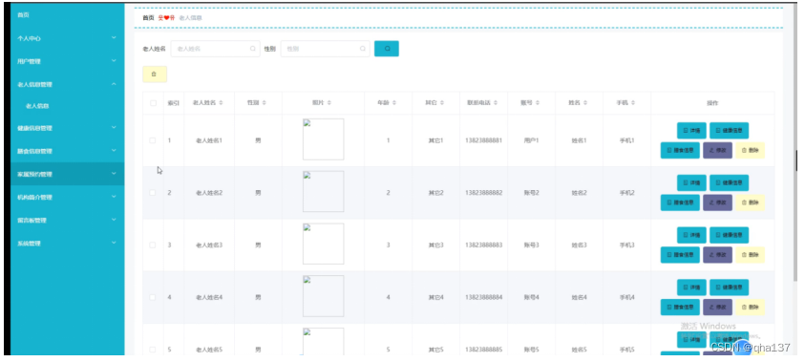805x362 pixels.
Task: Click the yellow batch delete trash button
Action: (x=154, y=75)
